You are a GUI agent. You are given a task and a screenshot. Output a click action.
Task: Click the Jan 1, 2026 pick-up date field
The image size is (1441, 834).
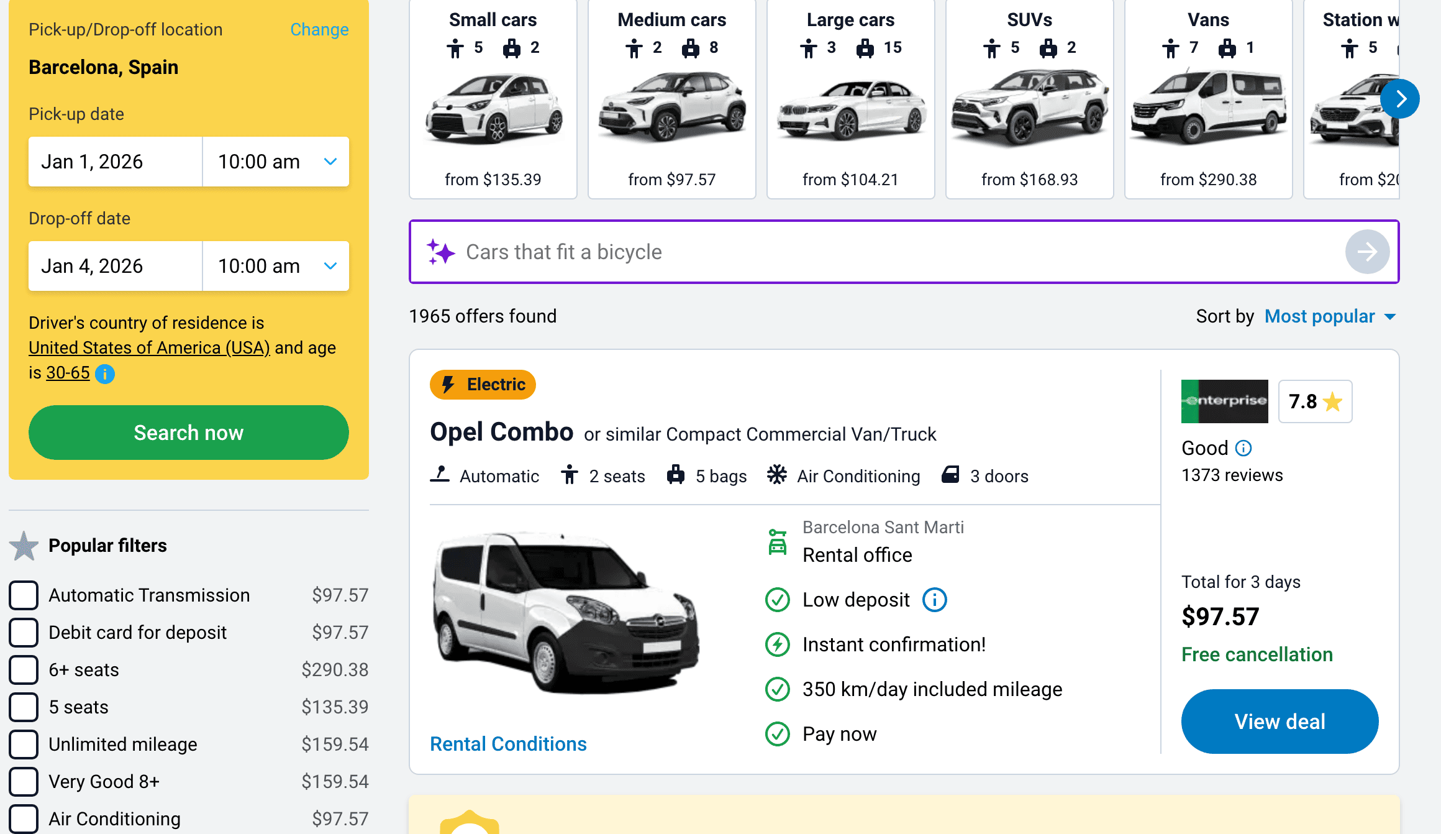[116, 162]
